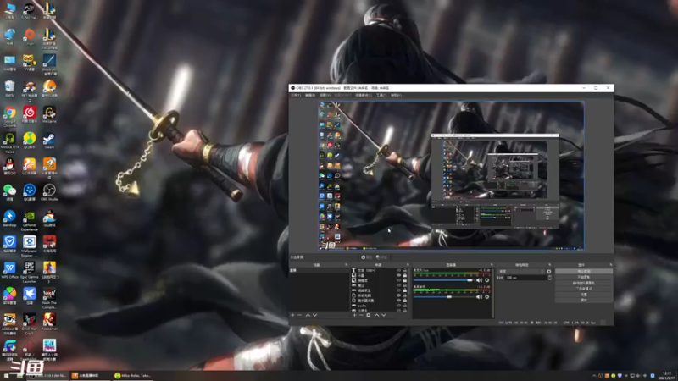This screenshot has height=381, width=678.
Task: Open the View menu in OBS
Action: point(325,95)
